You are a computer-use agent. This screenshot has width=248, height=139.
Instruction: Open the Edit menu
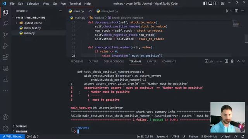pos(21,3)
